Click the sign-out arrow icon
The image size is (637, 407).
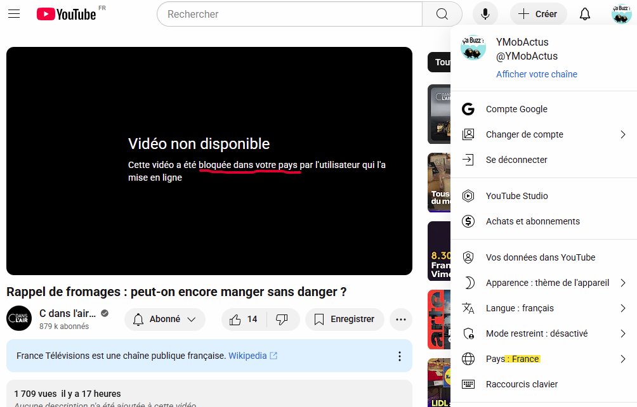tap(468, 160)
